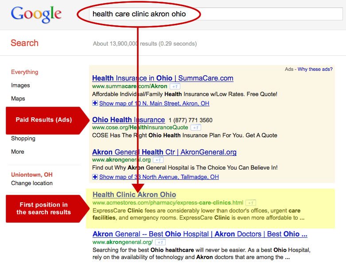Click the Uniontown, OH location text
The width and height of the screenshot is (346, 267).
[32, 174]
